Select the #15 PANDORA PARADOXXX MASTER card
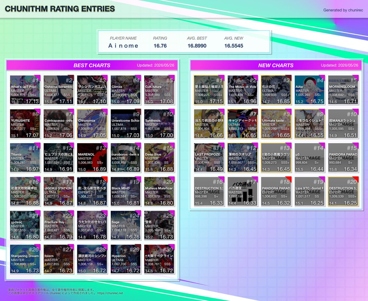 click(x=343, y=158)
